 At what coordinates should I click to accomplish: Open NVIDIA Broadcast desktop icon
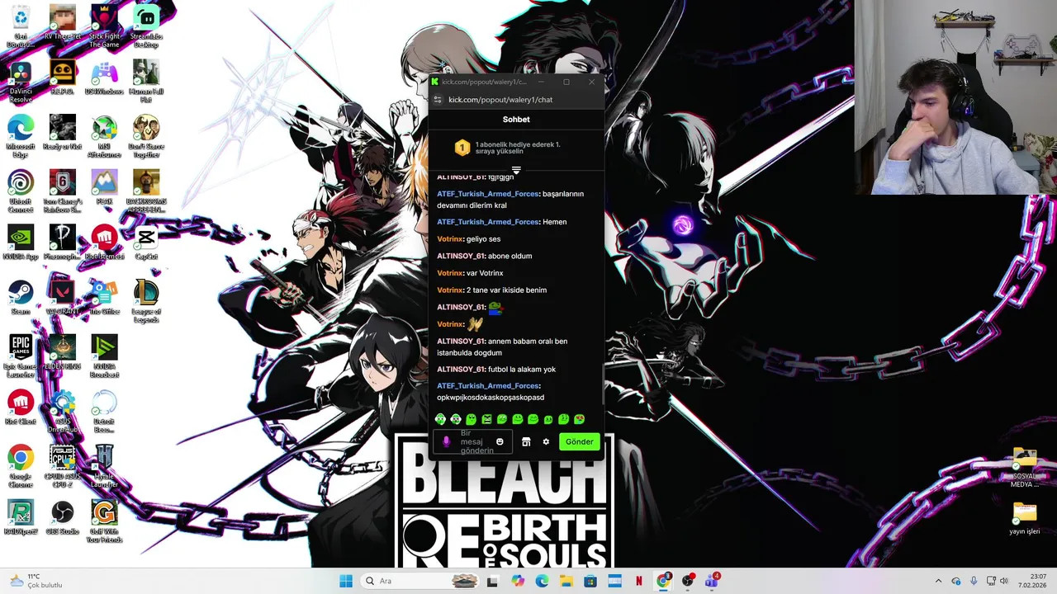[x=104, y=356]
